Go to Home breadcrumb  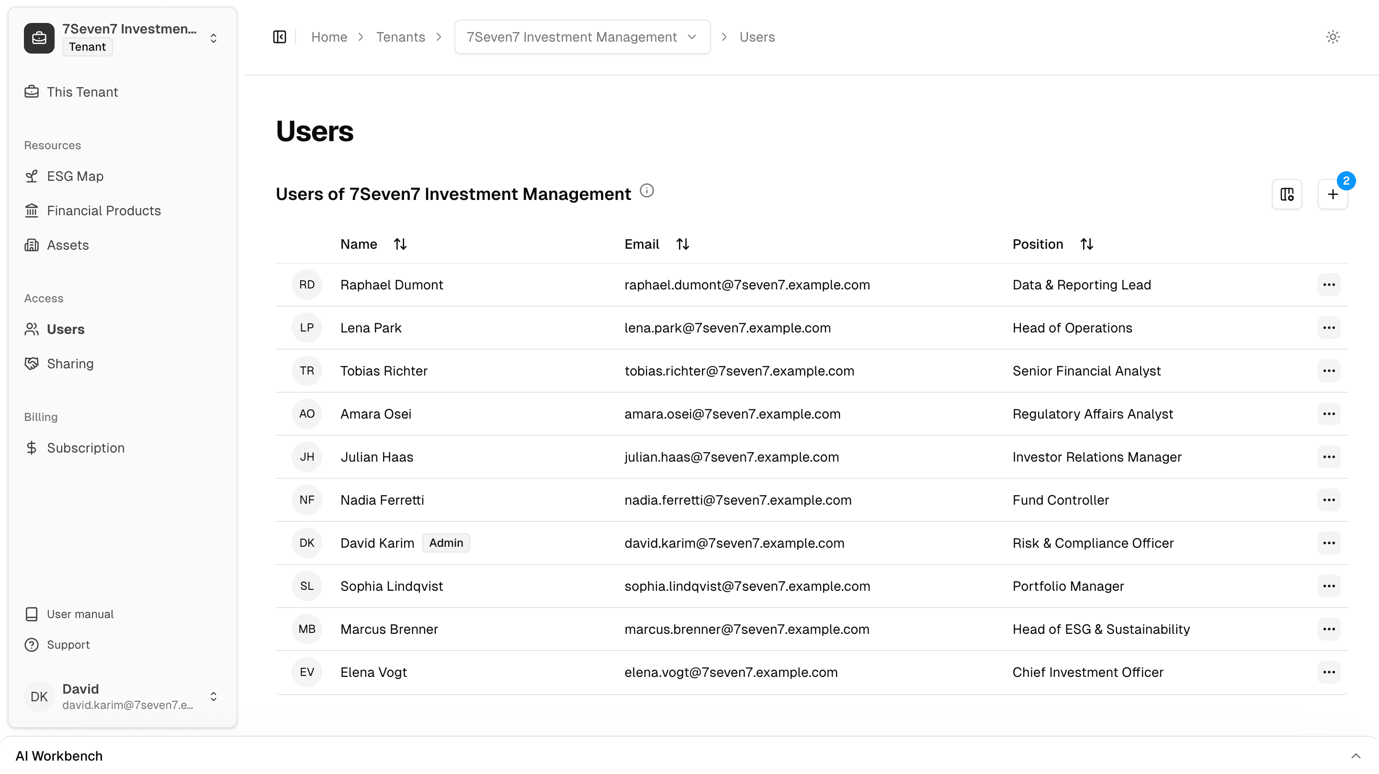coord(329,37)
